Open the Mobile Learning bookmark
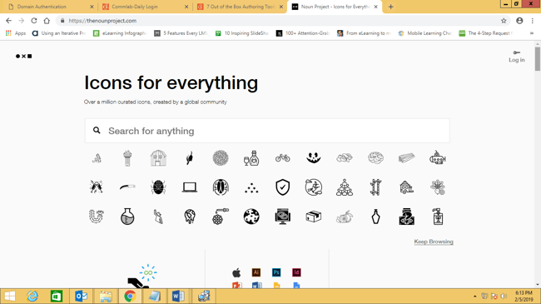 (424, 33)
